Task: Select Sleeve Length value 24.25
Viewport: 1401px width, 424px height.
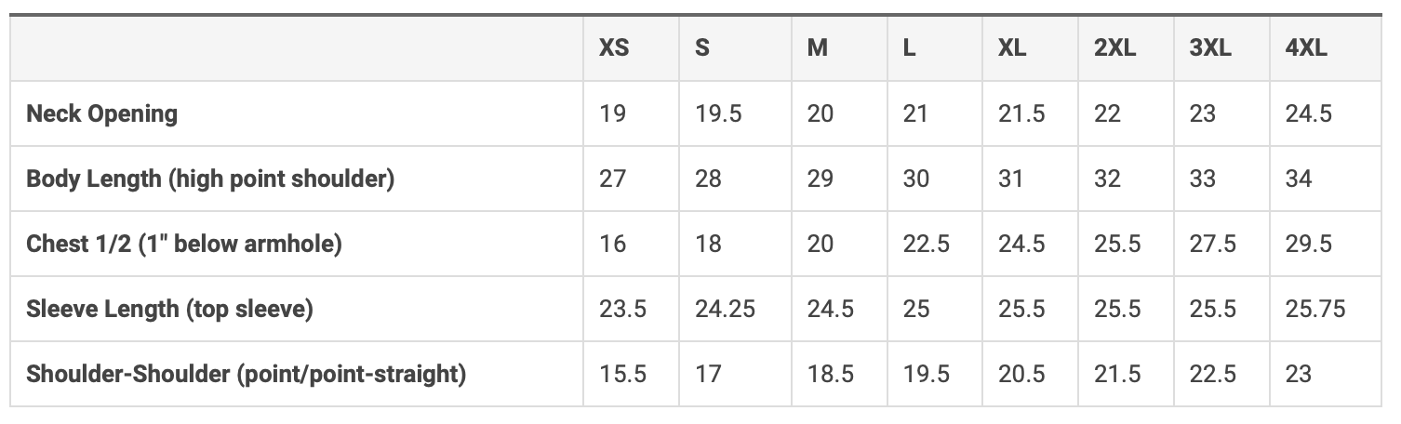Action: click(x=725, y=309)
